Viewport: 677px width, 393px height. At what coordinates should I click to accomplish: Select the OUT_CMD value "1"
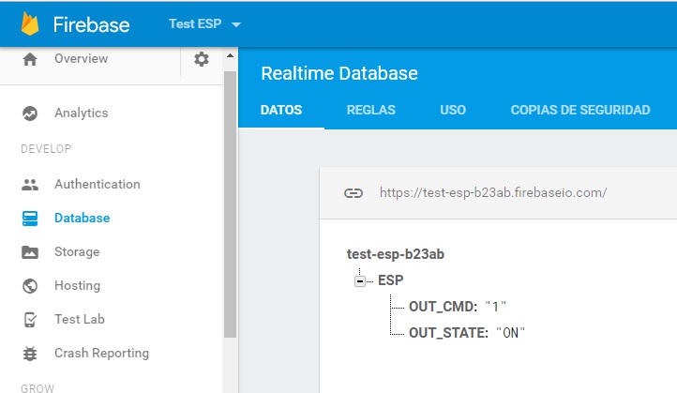click(495, 307)
